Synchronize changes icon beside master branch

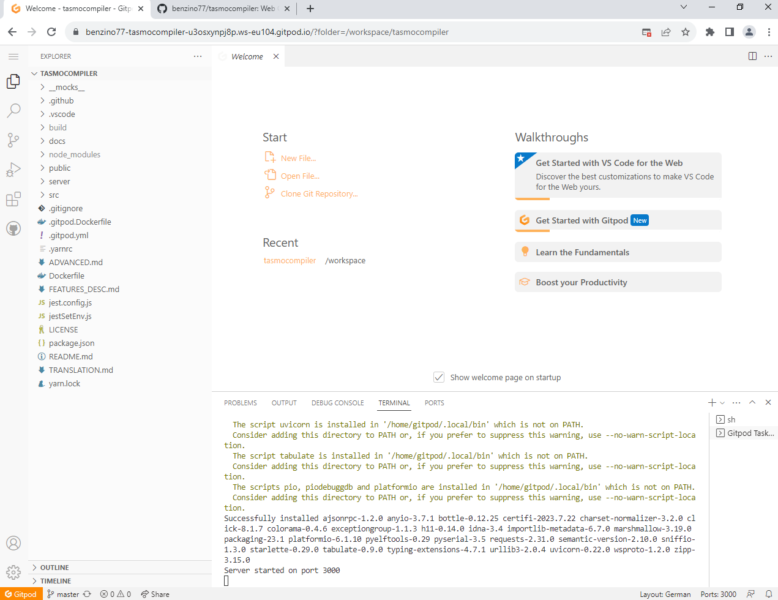click(87, 594)
